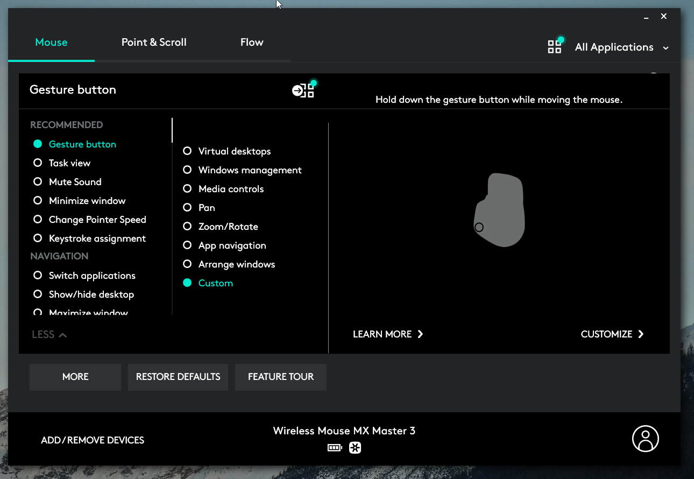Open the Flow tab
Viewport: 694px width, 479px height.
coord(252,43)
